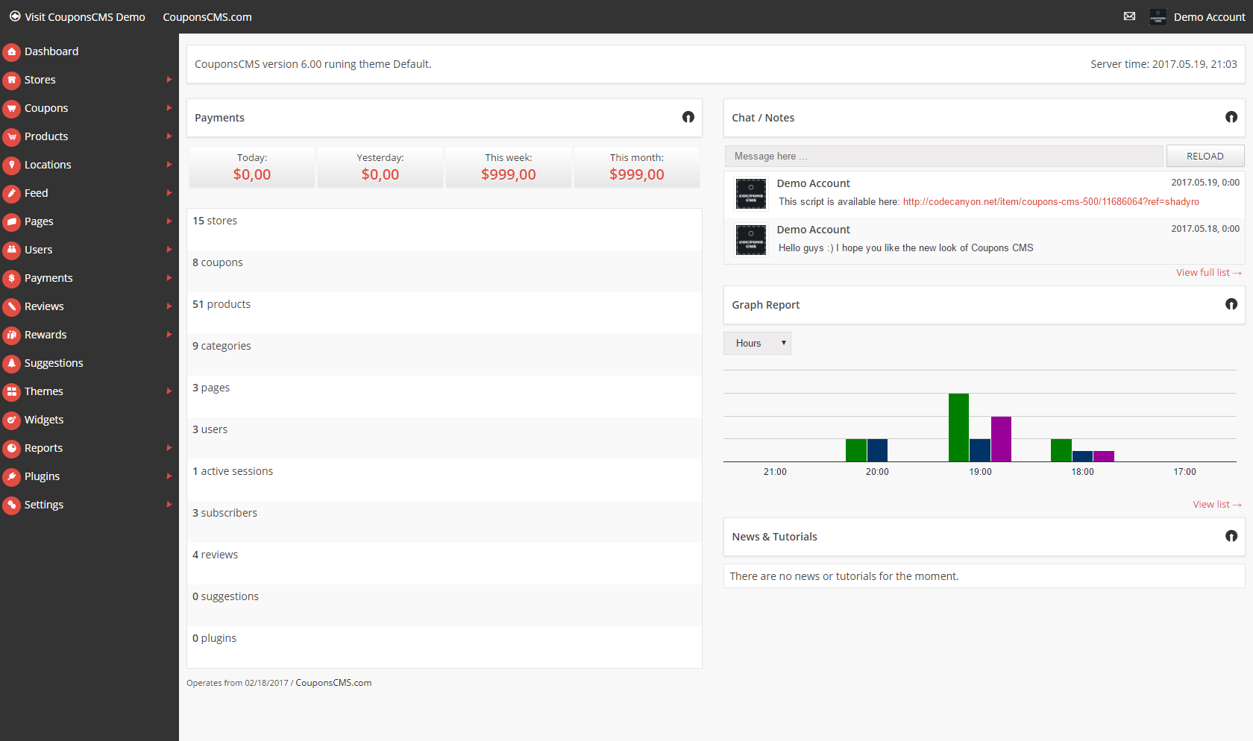Toggle the Chat / Notes panel

1231,117
